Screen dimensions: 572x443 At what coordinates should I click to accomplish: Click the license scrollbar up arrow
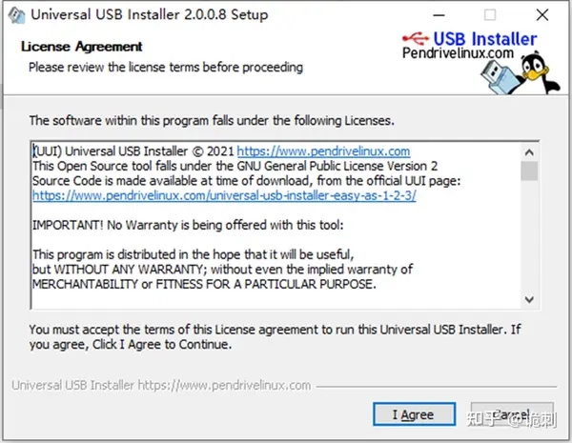click(x=529, y=152)
